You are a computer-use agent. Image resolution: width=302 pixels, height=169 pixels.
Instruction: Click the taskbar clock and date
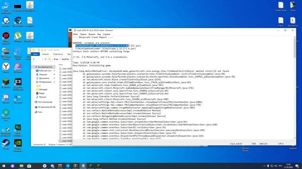point(288,166)
